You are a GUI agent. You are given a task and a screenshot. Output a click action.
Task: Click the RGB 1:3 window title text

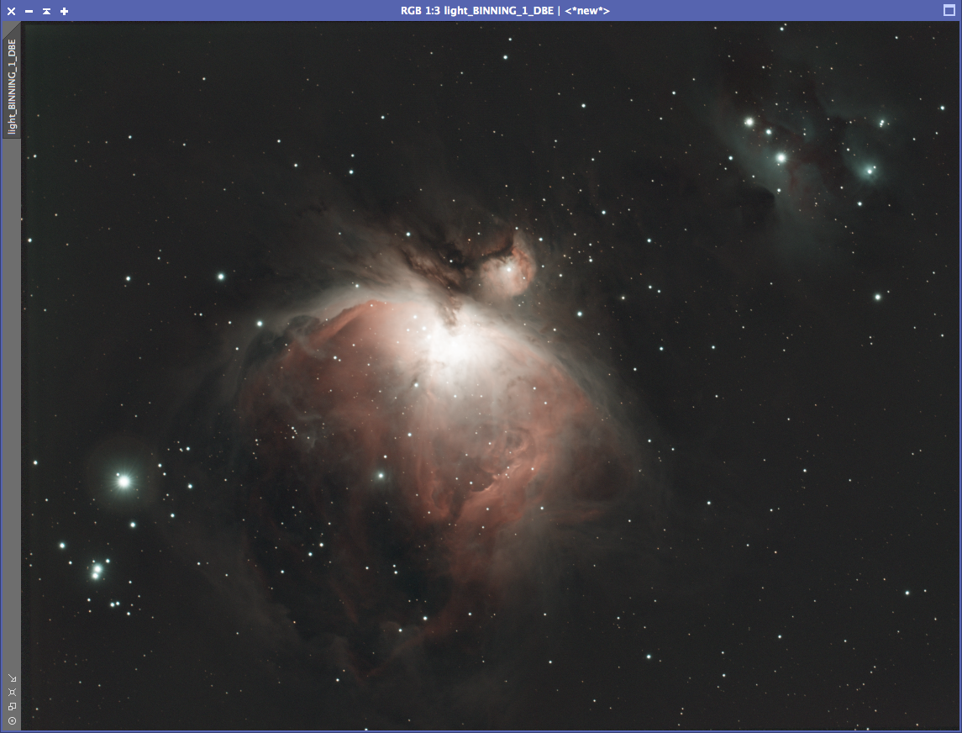pos(505,11)
